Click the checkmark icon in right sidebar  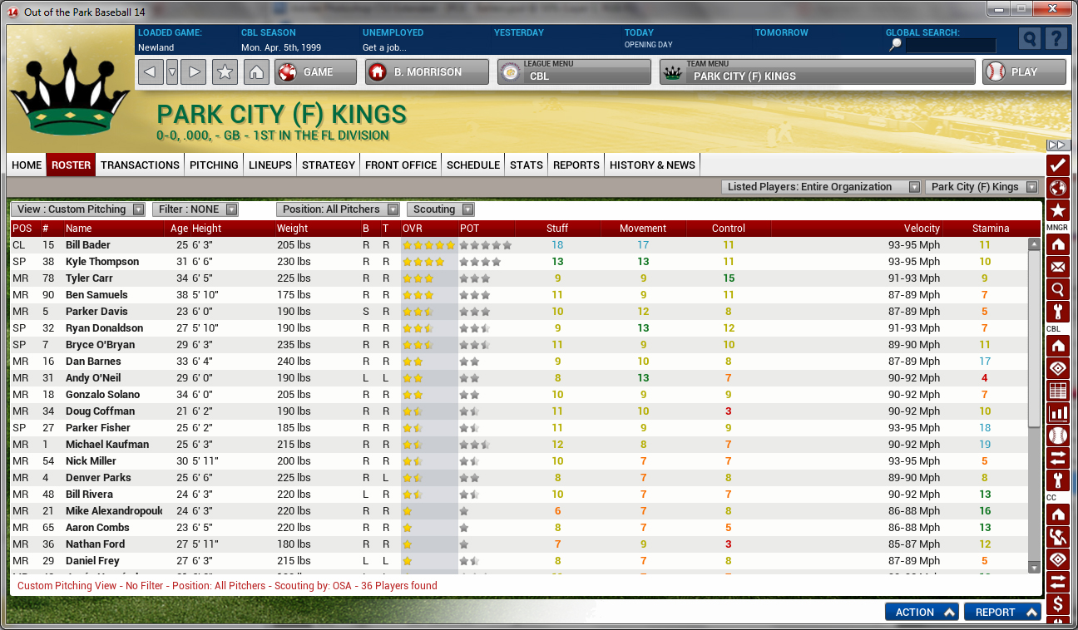pyautogui.click(x=1058, y=165)
